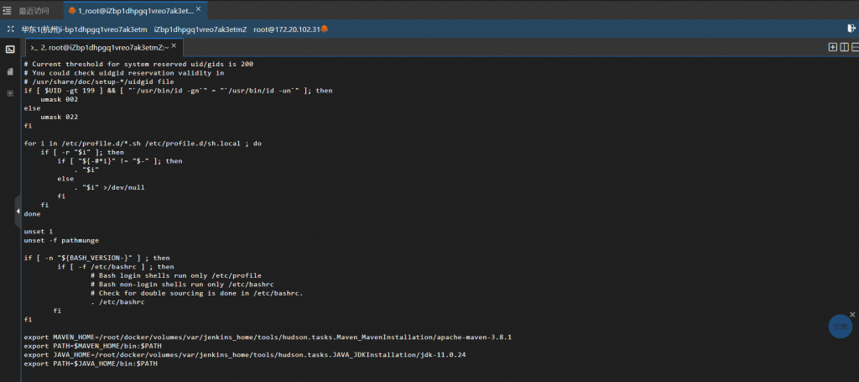The height and width of the screenshot is (382, 859).
Task: Open the file manager icon in sidebar
Action: pyautogui.click(x=10, y=71)
